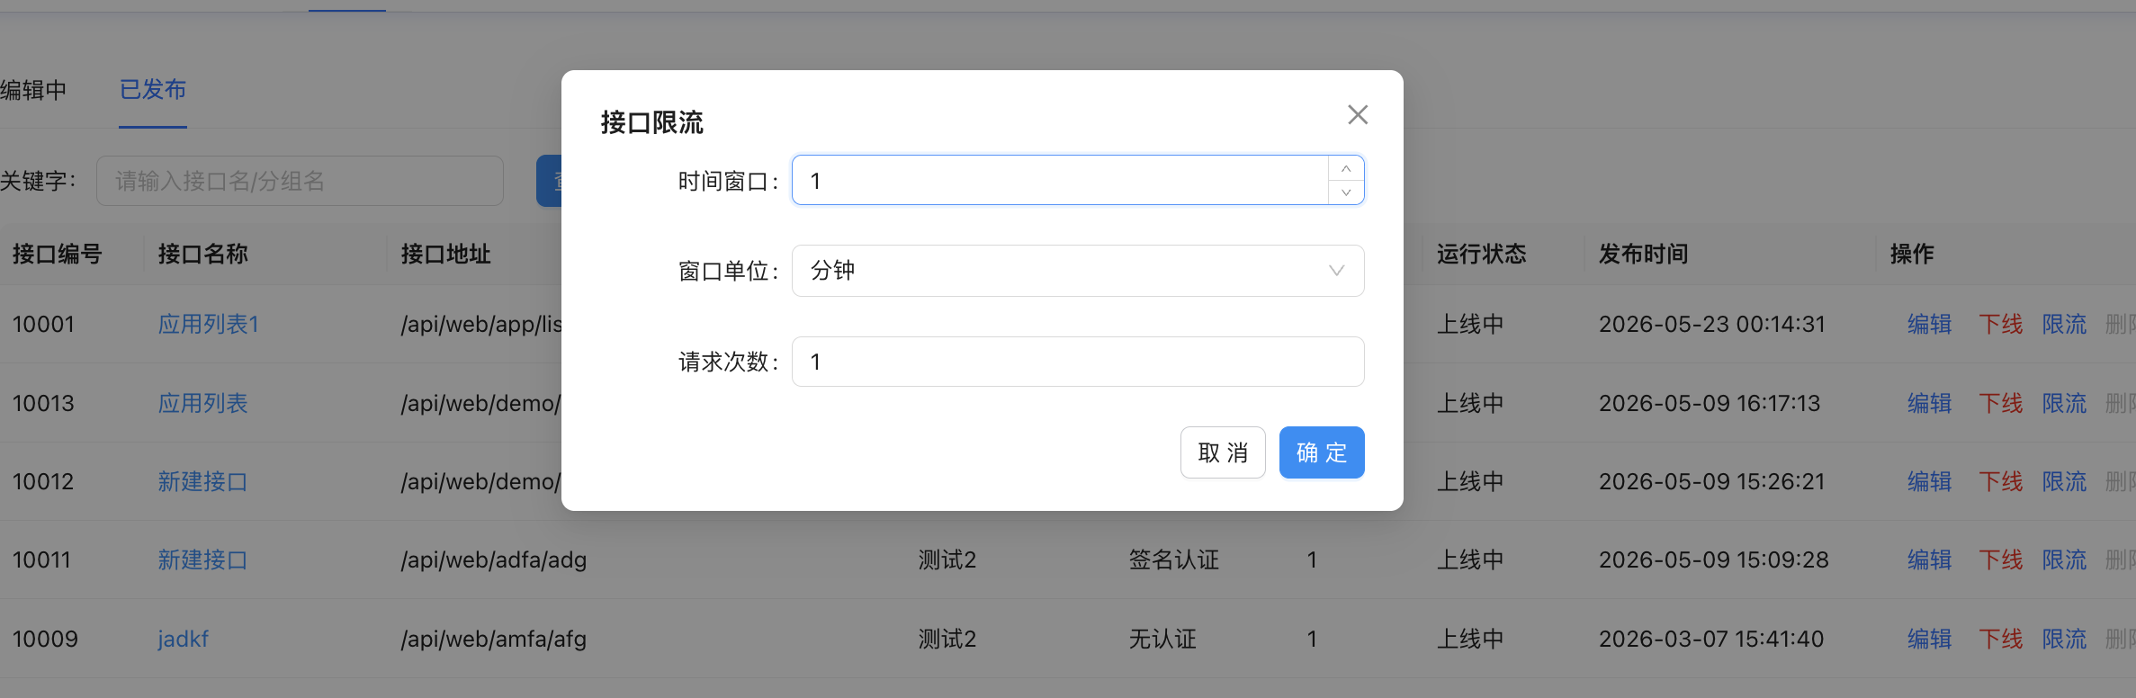Increase the 时间窗口 value with up arrow
The height and width of the screenshot is (698, 2136).
(x=1346, y=168)
